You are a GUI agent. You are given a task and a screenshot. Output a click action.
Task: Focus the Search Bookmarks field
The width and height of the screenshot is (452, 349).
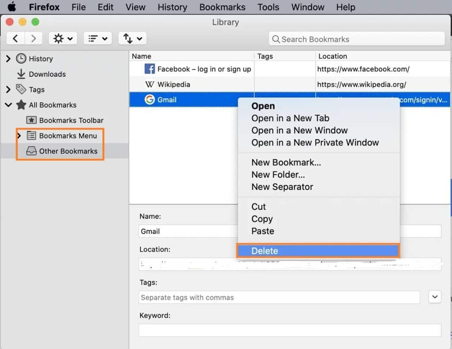tap(357, 39)
